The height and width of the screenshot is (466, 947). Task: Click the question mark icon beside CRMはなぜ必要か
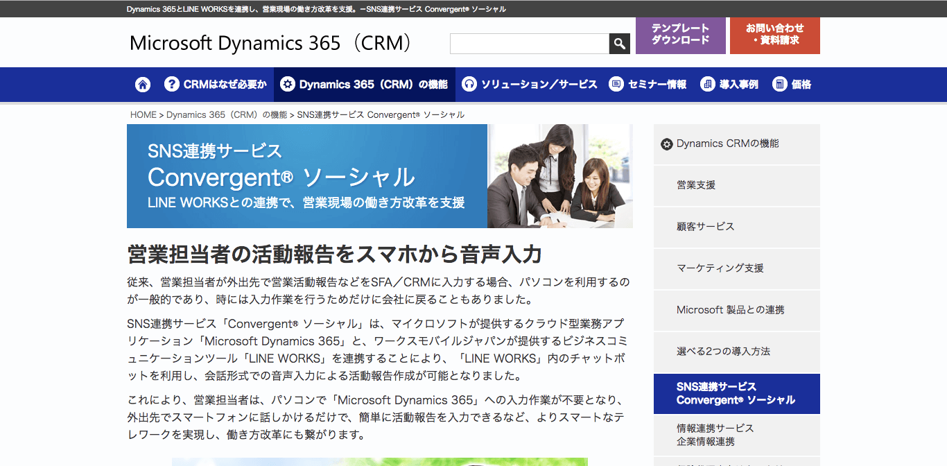[x=172, y=85]
